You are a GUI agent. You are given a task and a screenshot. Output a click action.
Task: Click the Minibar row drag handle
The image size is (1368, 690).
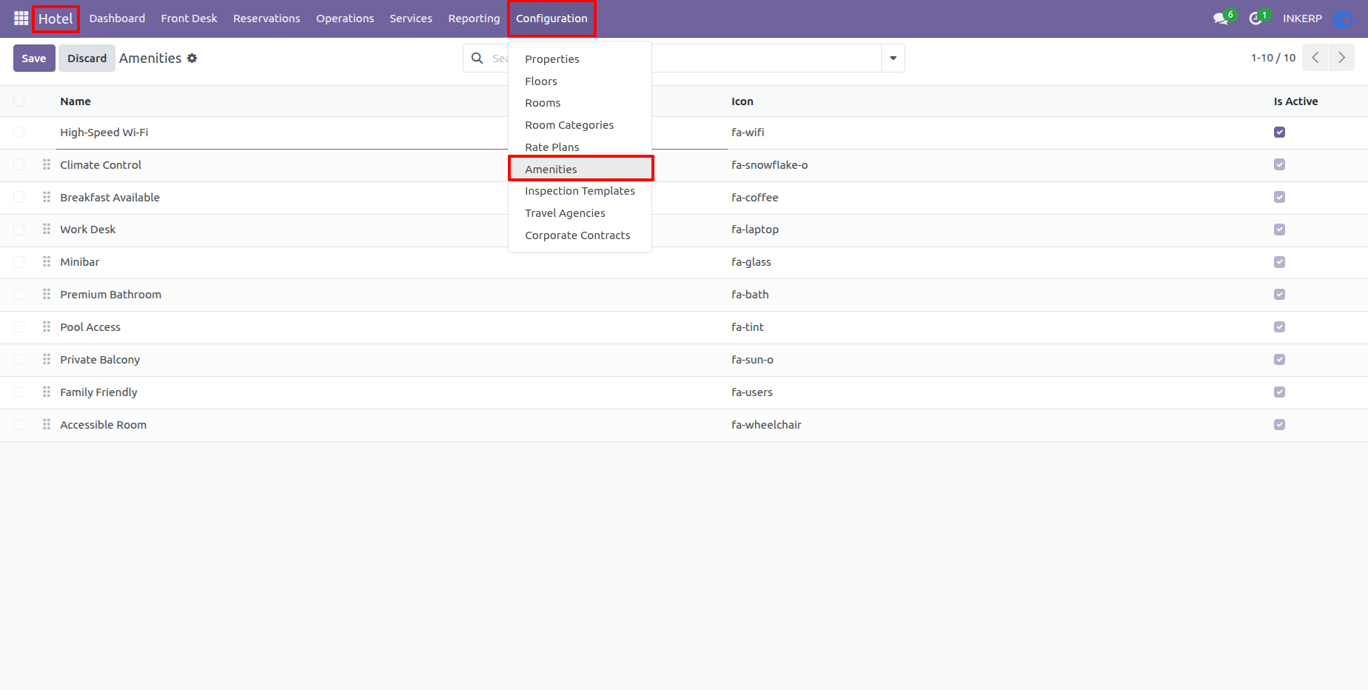[x=47, y=261]
